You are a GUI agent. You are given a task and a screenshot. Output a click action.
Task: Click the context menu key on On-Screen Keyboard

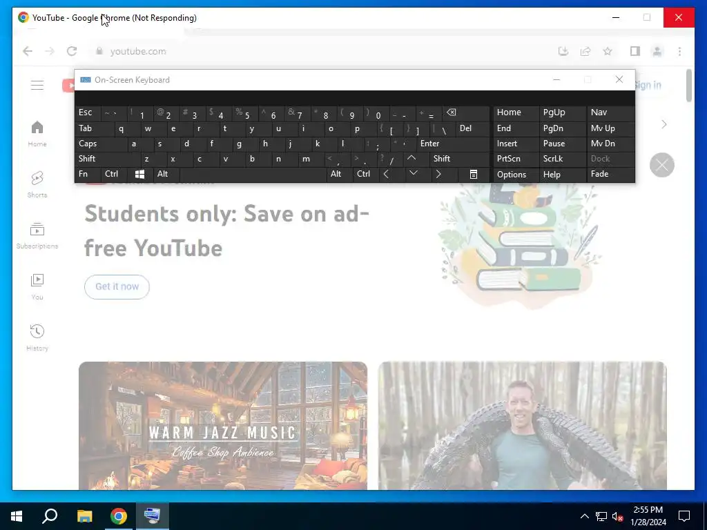point(474,174)
